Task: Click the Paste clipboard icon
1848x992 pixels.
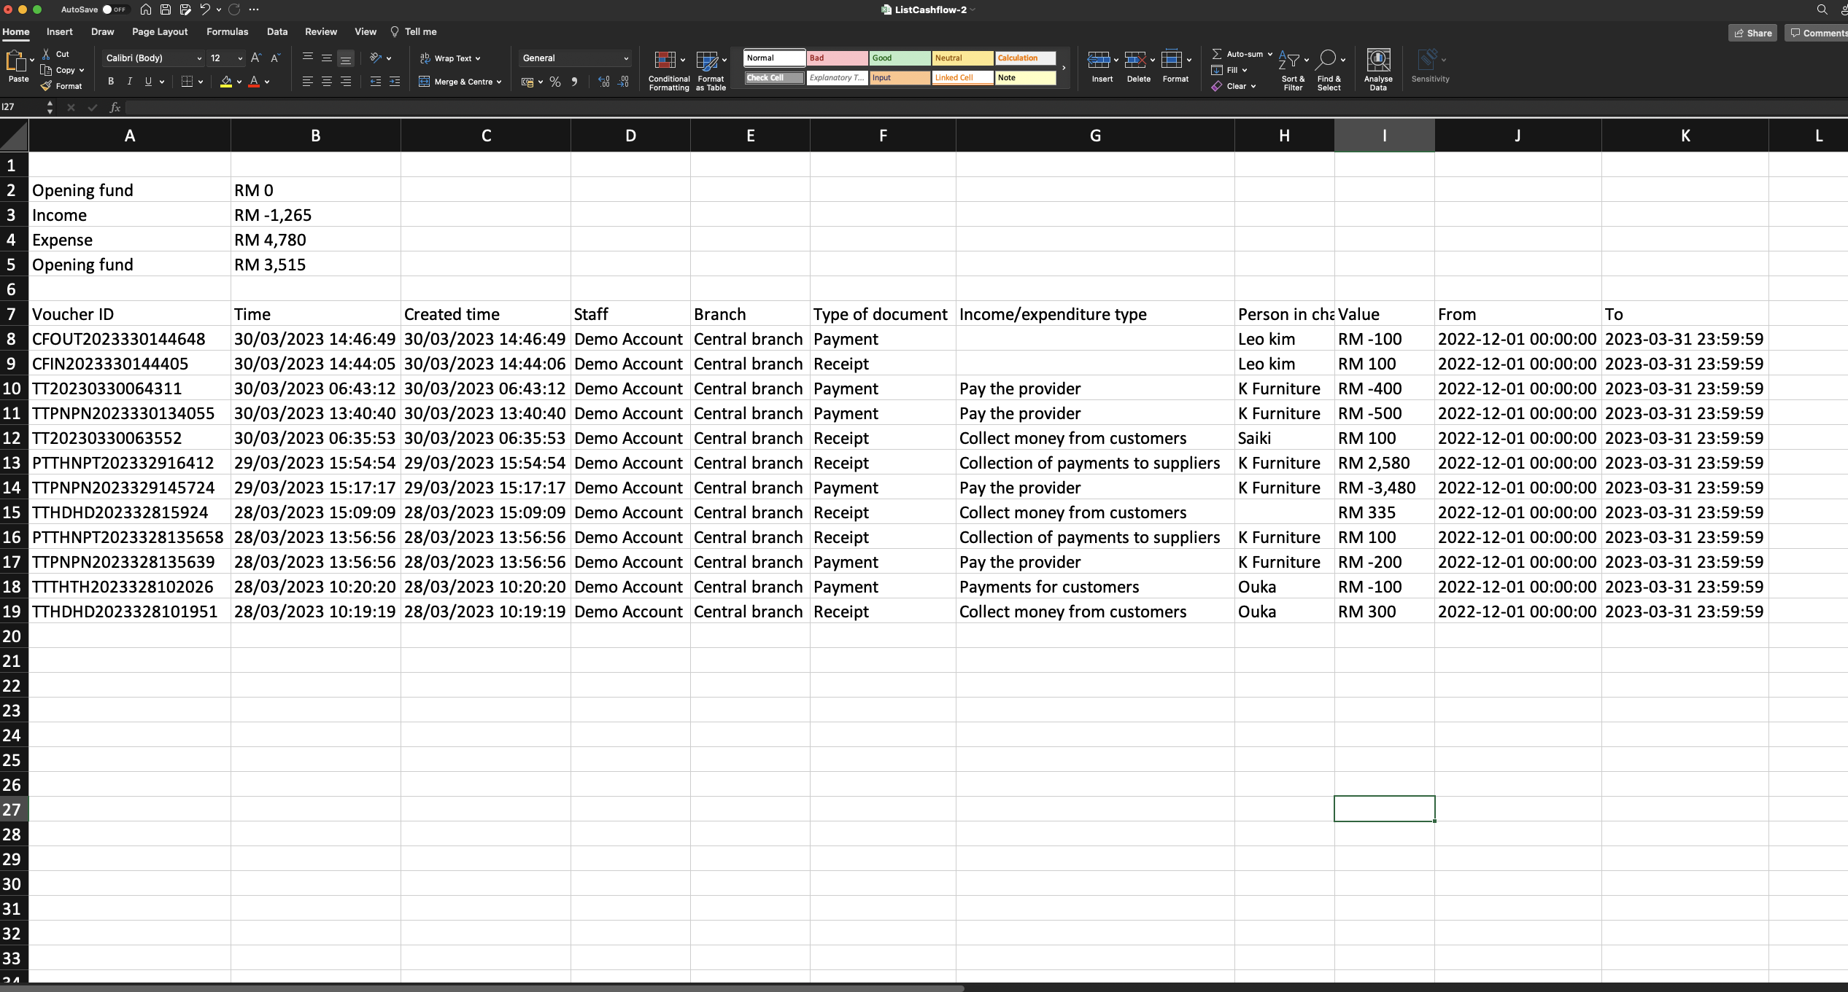Action: click(15, 61)
